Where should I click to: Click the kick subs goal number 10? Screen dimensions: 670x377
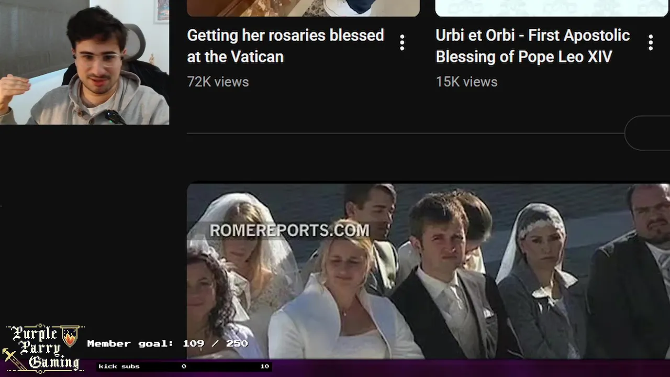point(264,367)
